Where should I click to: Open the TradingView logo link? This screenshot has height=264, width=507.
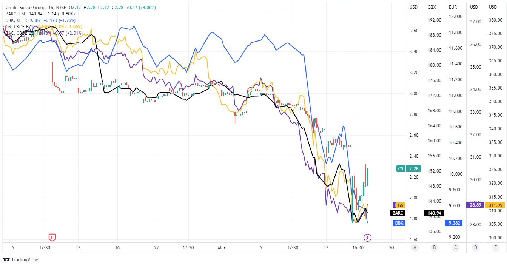22,259
